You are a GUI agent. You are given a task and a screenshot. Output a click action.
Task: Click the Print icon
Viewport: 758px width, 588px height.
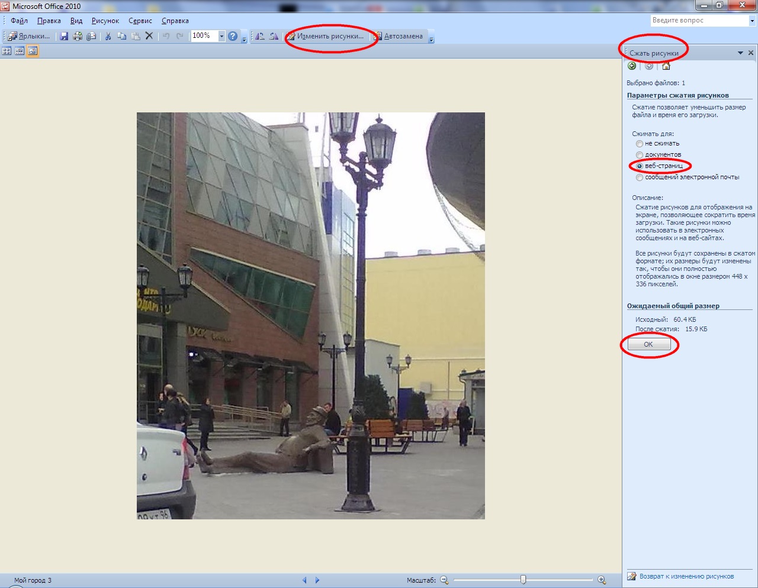pos(78,36)
